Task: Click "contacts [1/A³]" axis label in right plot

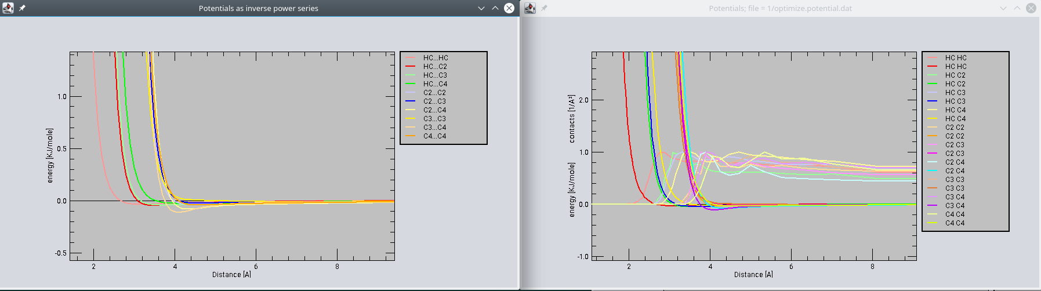Action: [x=572, y=119]
